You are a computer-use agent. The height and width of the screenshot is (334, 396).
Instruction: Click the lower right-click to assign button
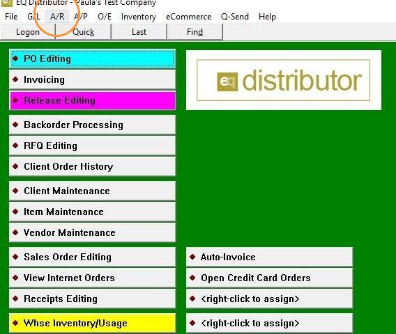click(269, 323)
